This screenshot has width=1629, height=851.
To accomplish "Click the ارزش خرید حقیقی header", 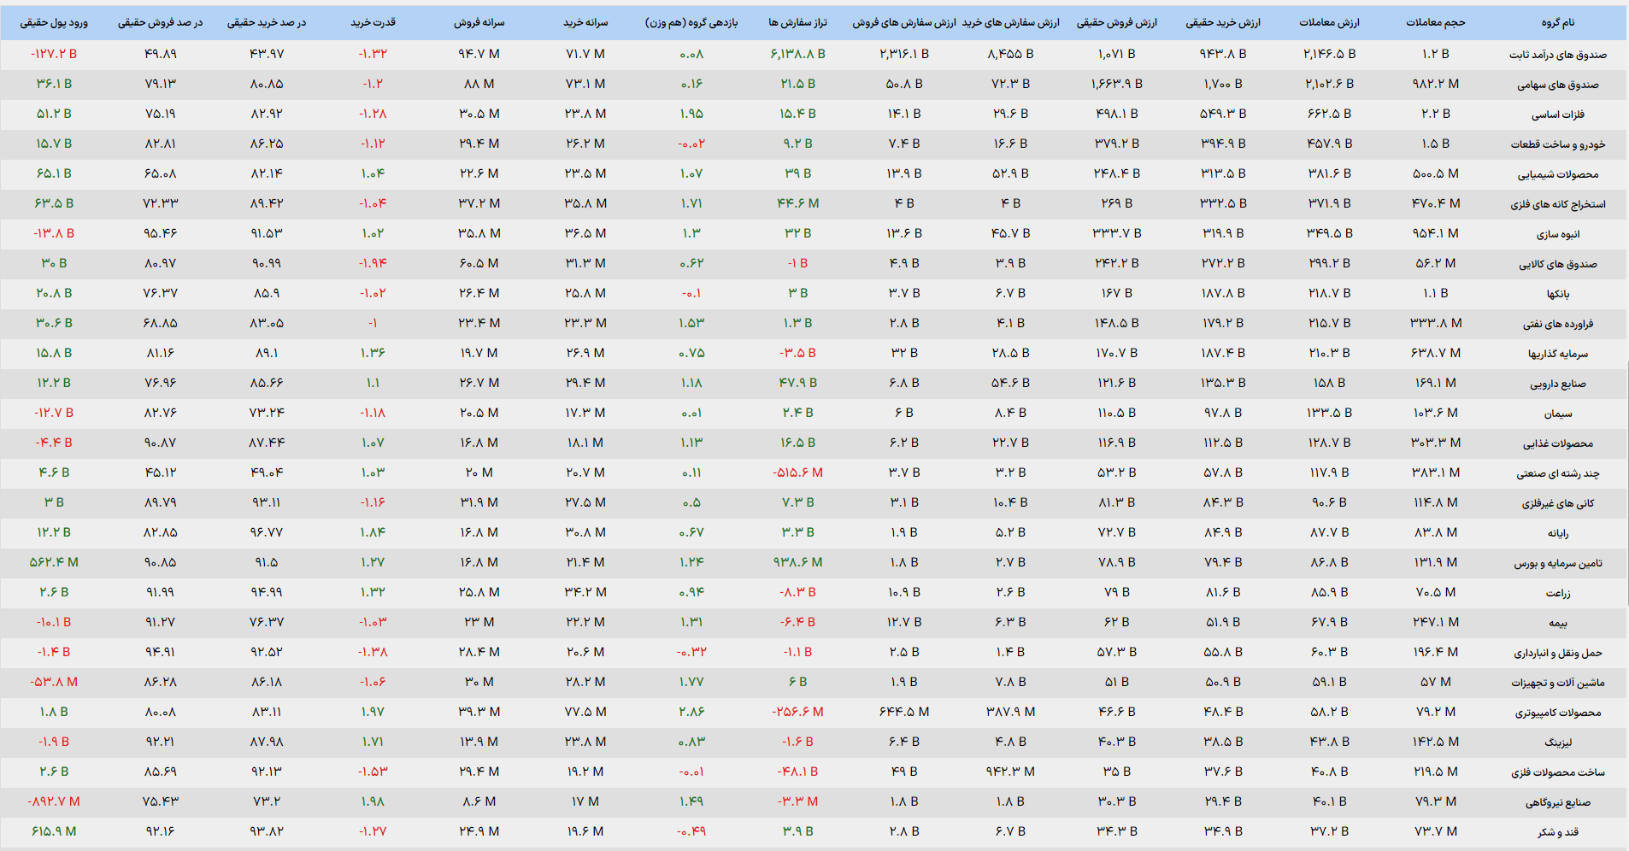I will pyautogui.click(x=1222, y=23).
